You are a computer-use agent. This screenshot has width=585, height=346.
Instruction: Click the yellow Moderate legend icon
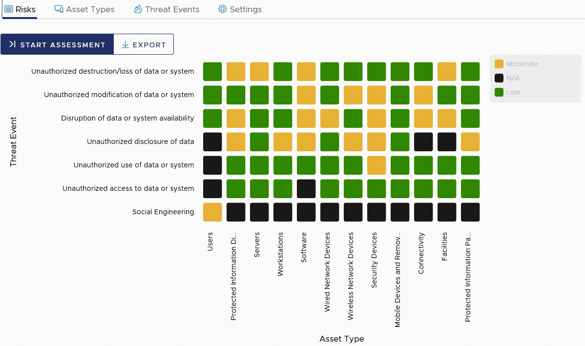point(500,64)
